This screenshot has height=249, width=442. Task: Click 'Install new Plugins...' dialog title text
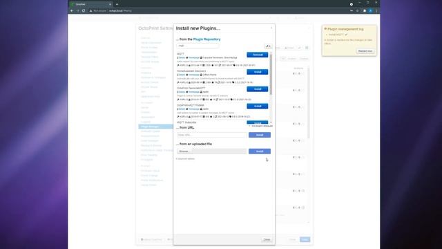(x=198, y=28)
